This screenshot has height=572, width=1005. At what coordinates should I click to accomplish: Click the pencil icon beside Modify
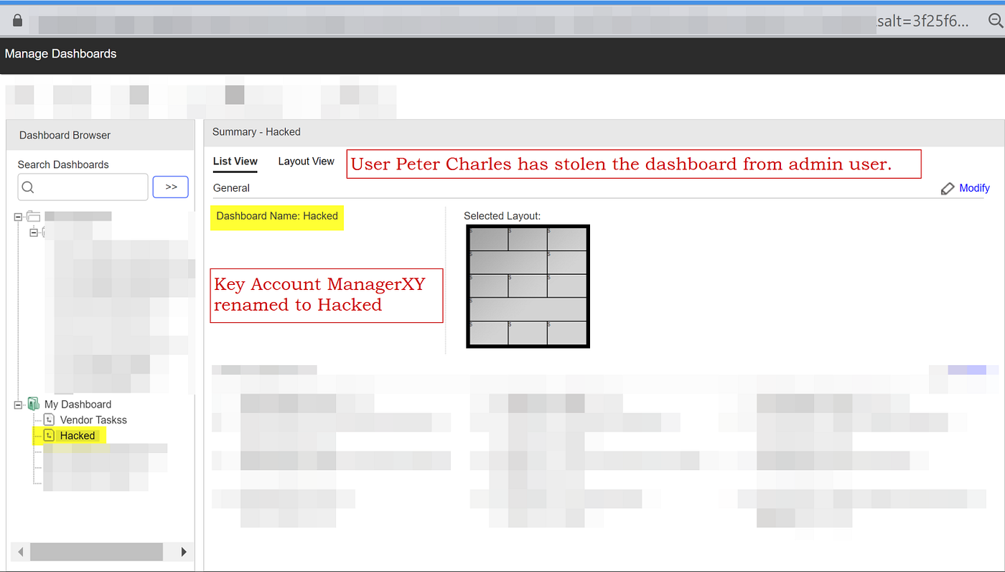click(x=949, y=188)
